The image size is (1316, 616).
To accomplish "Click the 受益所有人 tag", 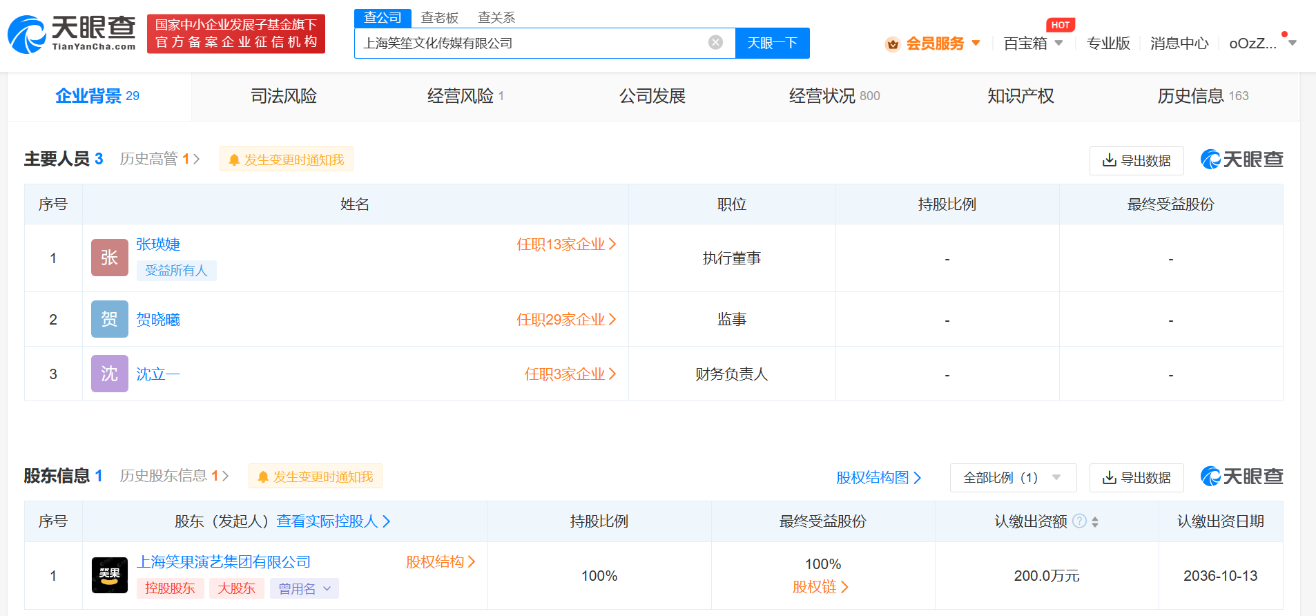I will coord(177,271).
